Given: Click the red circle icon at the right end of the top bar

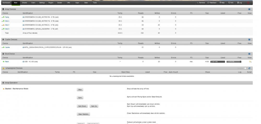Looking at the screenshot, I should (x=248, y=3).
